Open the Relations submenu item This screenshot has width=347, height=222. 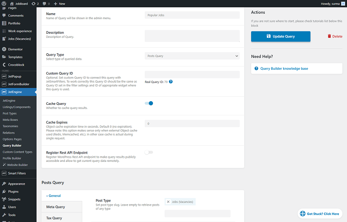click(9, 133)
